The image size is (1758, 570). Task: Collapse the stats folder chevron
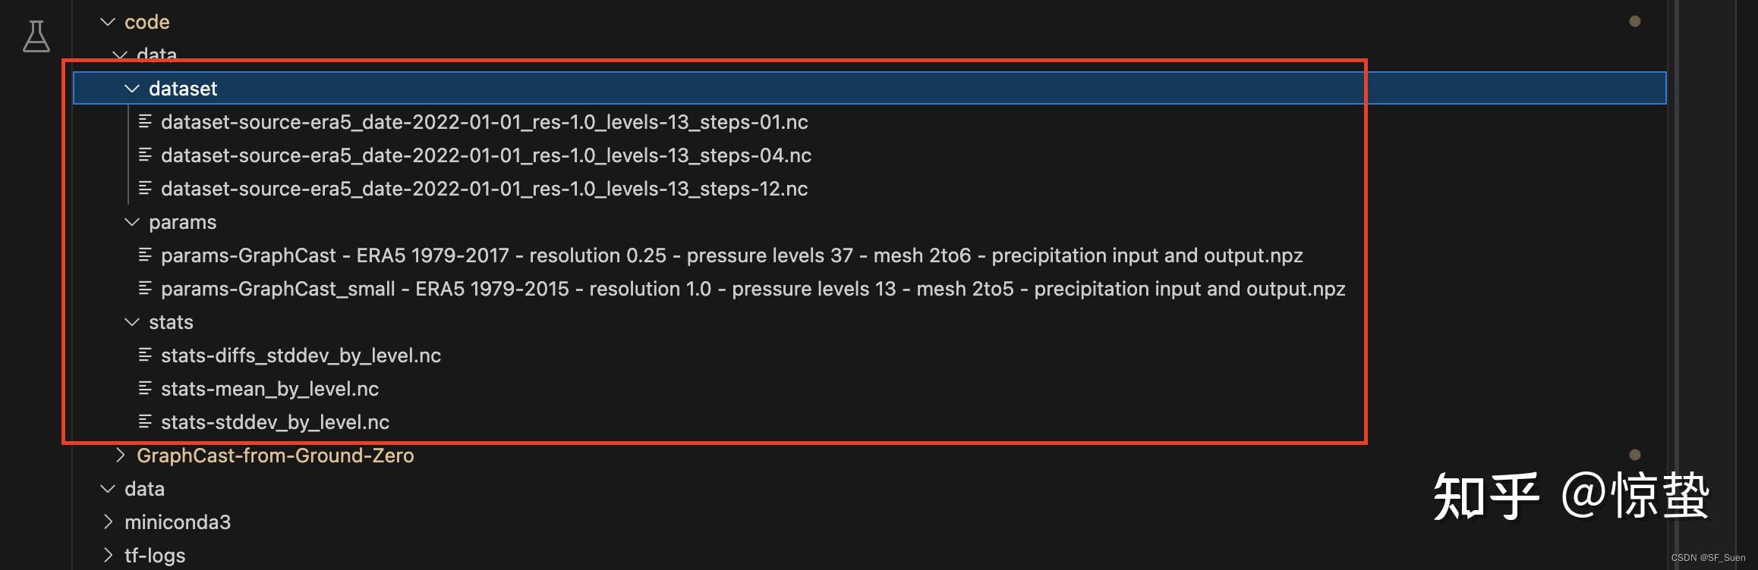132,322
